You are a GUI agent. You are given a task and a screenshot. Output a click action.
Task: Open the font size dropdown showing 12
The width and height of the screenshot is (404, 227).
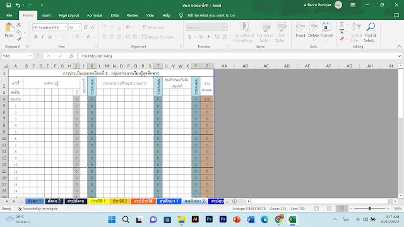pyautogui.click(x=80, y=27)
